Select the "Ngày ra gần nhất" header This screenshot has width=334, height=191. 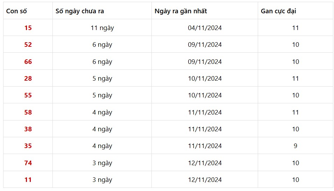point(181,11)
